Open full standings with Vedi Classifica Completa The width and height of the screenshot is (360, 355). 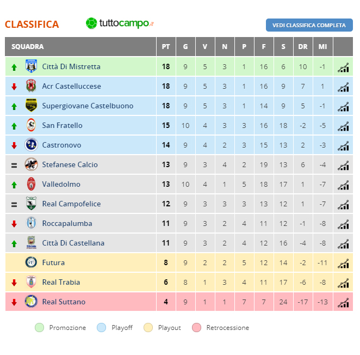(309, 25)
